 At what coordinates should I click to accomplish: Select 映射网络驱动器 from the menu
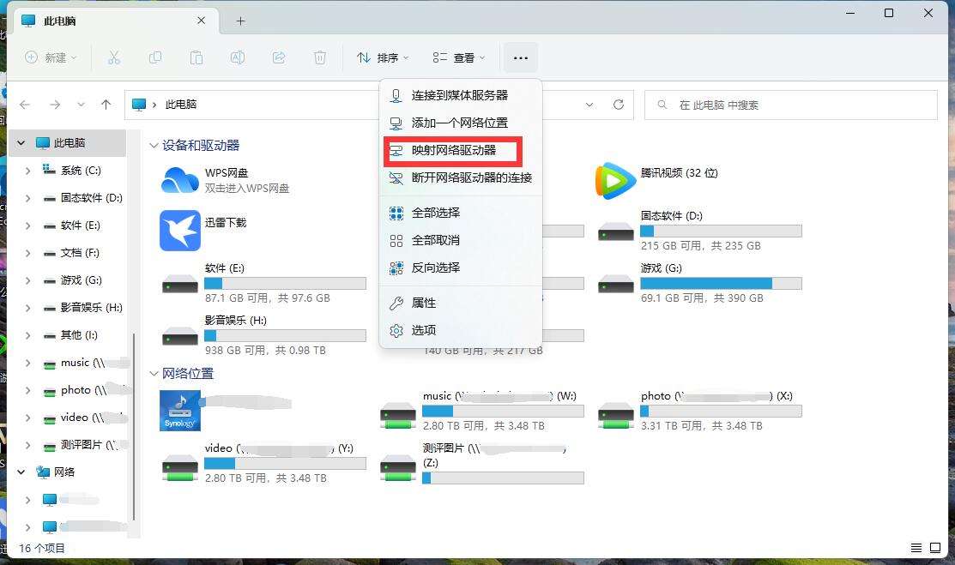pos(452,151)
